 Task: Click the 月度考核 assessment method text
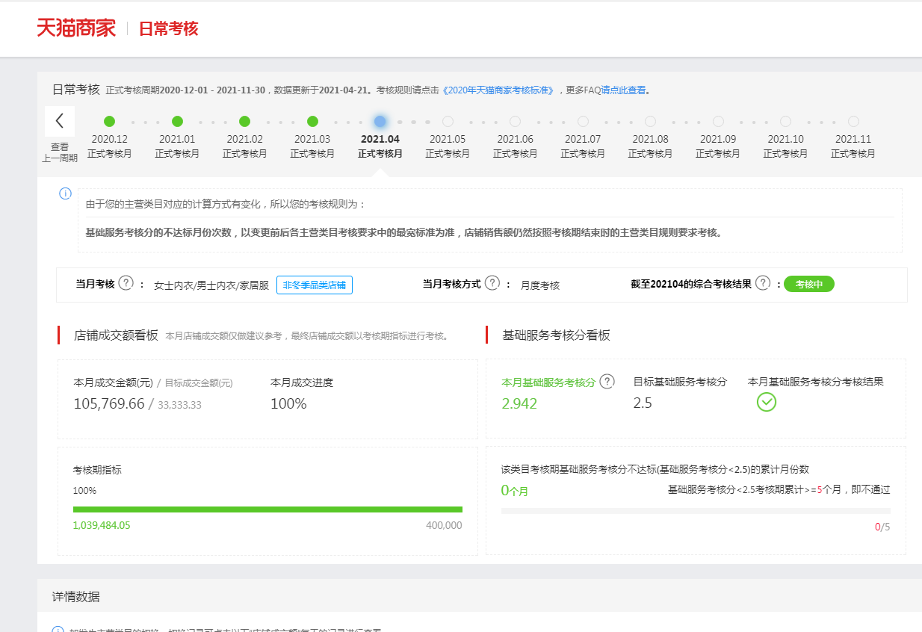[540, 285]
